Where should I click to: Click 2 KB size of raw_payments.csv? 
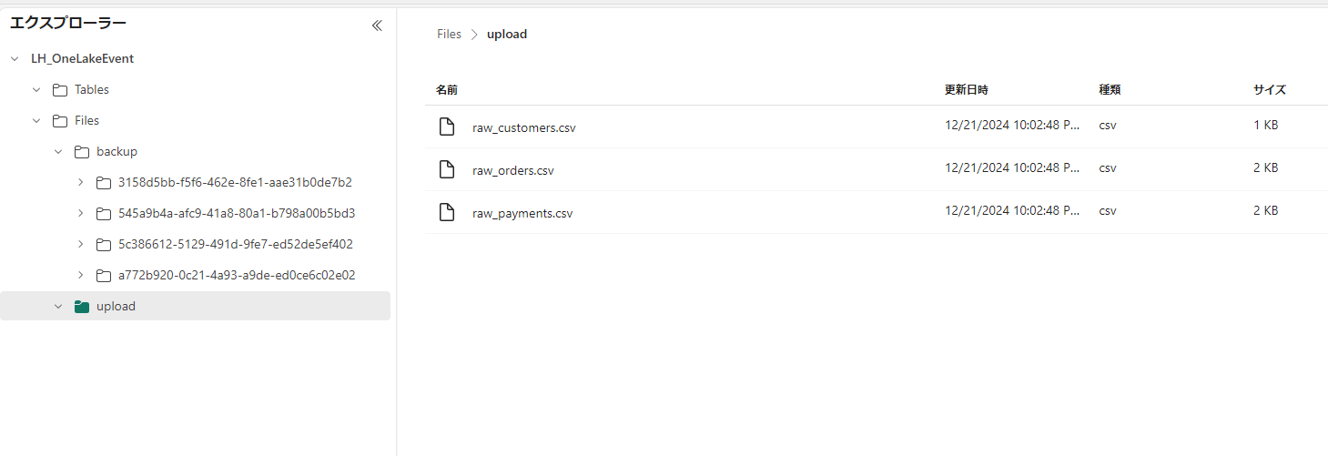pyautogui.click(x=1266, y=210)
